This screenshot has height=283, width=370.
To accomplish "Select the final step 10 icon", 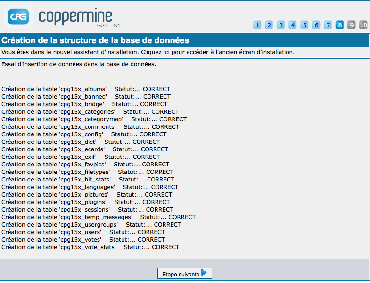I will coord(363,25).
